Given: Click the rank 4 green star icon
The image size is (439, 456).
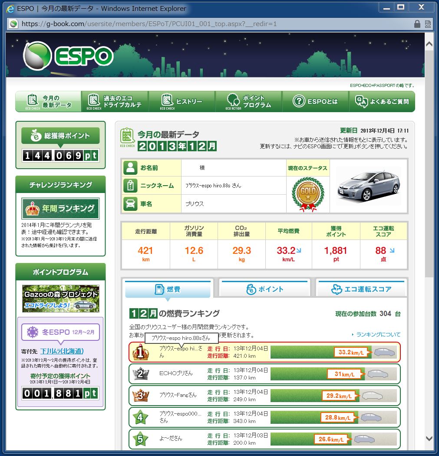Looking at the screenshot, I should coord(140,417).
